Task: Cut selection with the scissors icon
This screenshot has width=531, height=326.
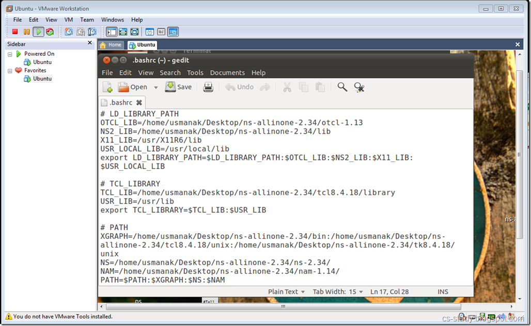Action: 287,87
